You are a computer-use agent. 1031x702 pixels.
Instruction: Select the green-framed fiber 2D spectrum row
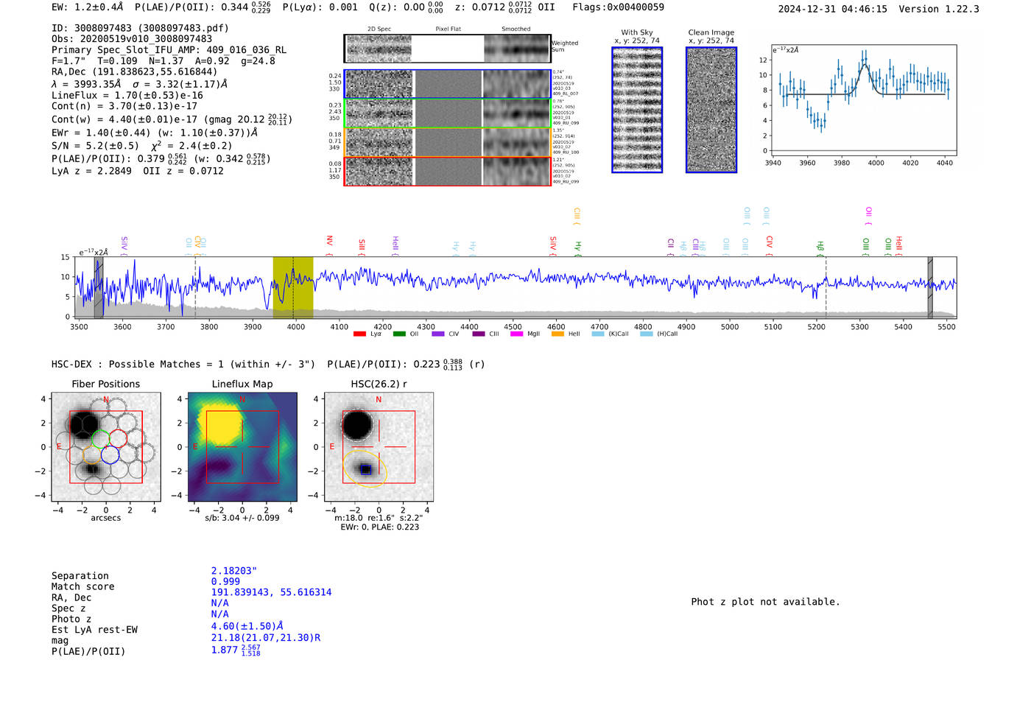point(448,113)
